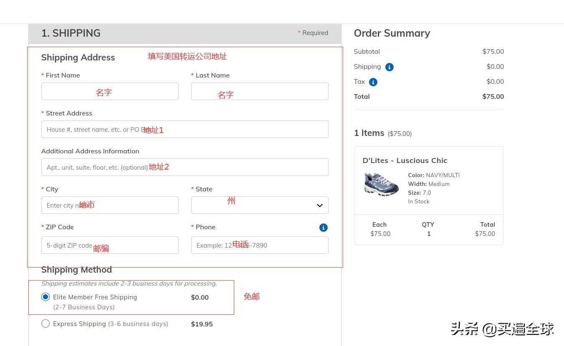The image size is (564, 346).
Task: Click the State selector chevron
Action: [x=319, y=205]
